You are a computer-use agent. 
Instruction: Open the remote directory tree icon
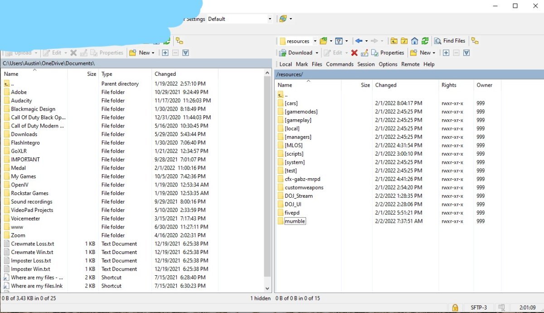click(475, 41)
